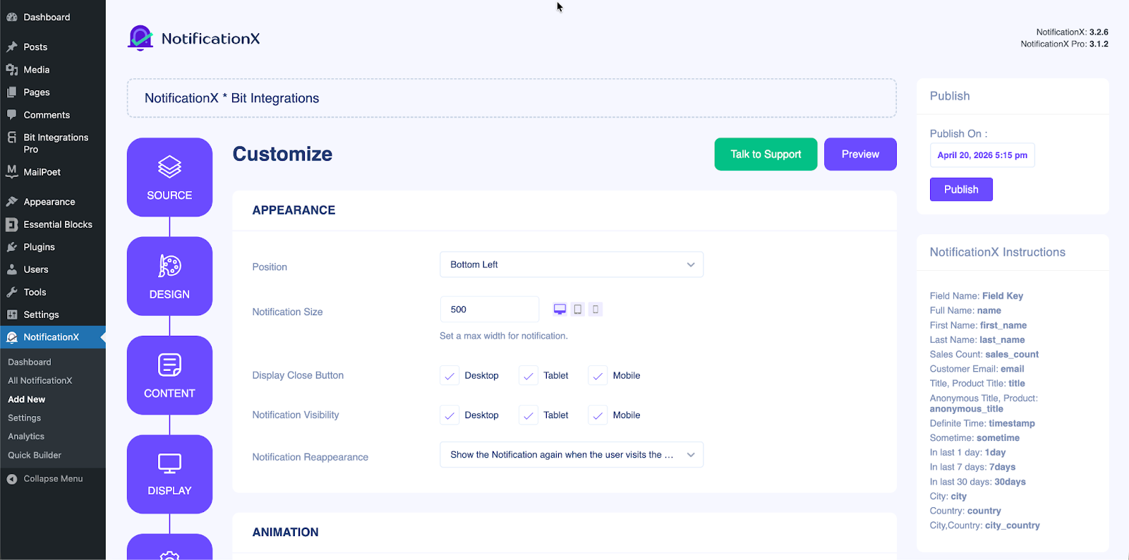Image resolution: width=1129 pixels, height=560 pixels.
Task: Click the NotificationX Pro version text
Action: click(x=1064, y=44)
